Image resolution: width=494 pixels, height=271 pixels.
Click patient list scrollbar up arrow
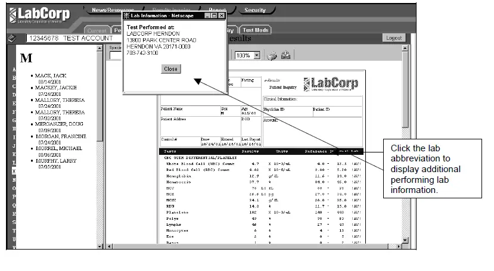point(100,48)
